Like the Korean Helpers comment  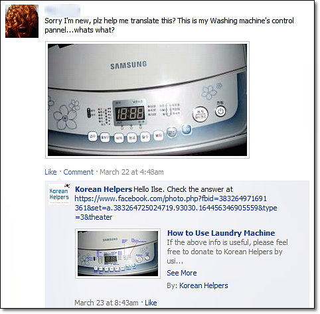[x=151, y=303]
